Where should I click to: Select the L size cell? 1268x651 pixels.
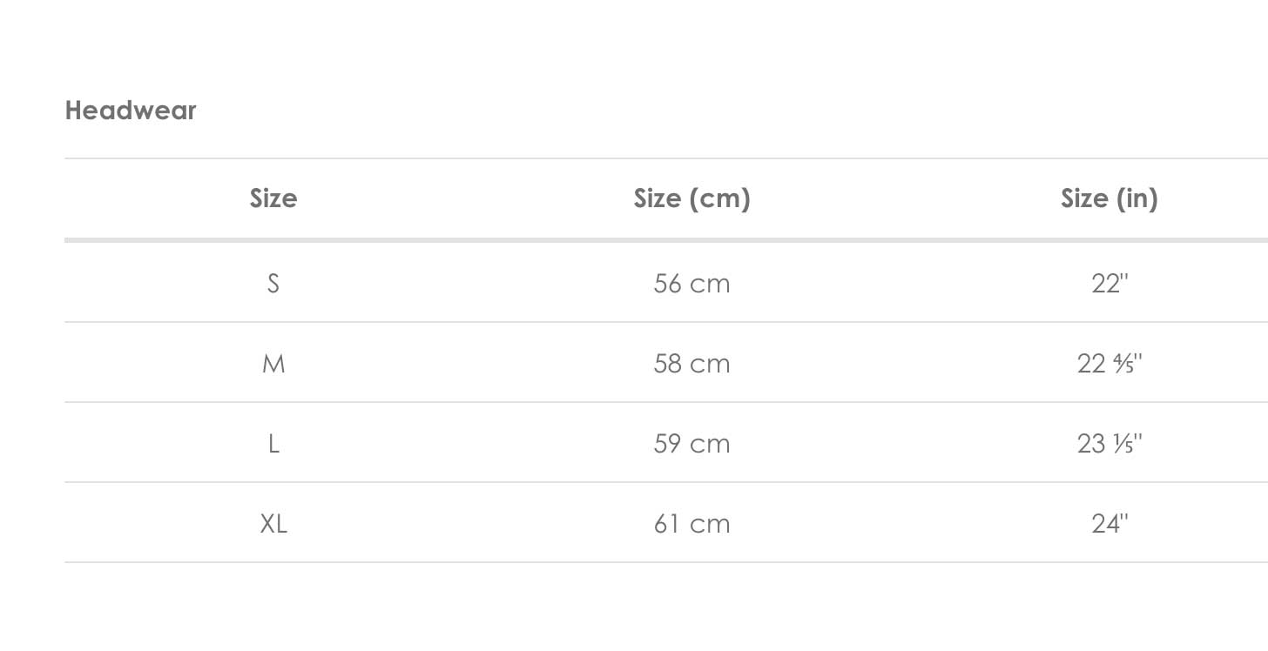(273, 444)
